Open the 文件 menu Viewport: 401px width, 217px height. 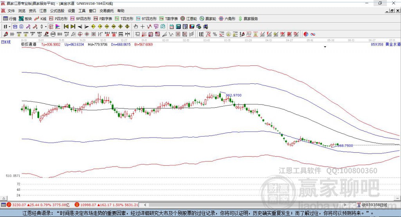point(11,11)
